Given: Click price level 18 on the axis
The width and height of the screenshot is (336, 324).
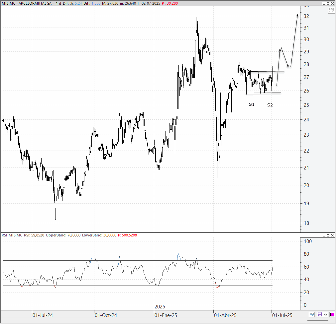Looking at the screenshot, I should pyautogui.click(x=306, y=223).
